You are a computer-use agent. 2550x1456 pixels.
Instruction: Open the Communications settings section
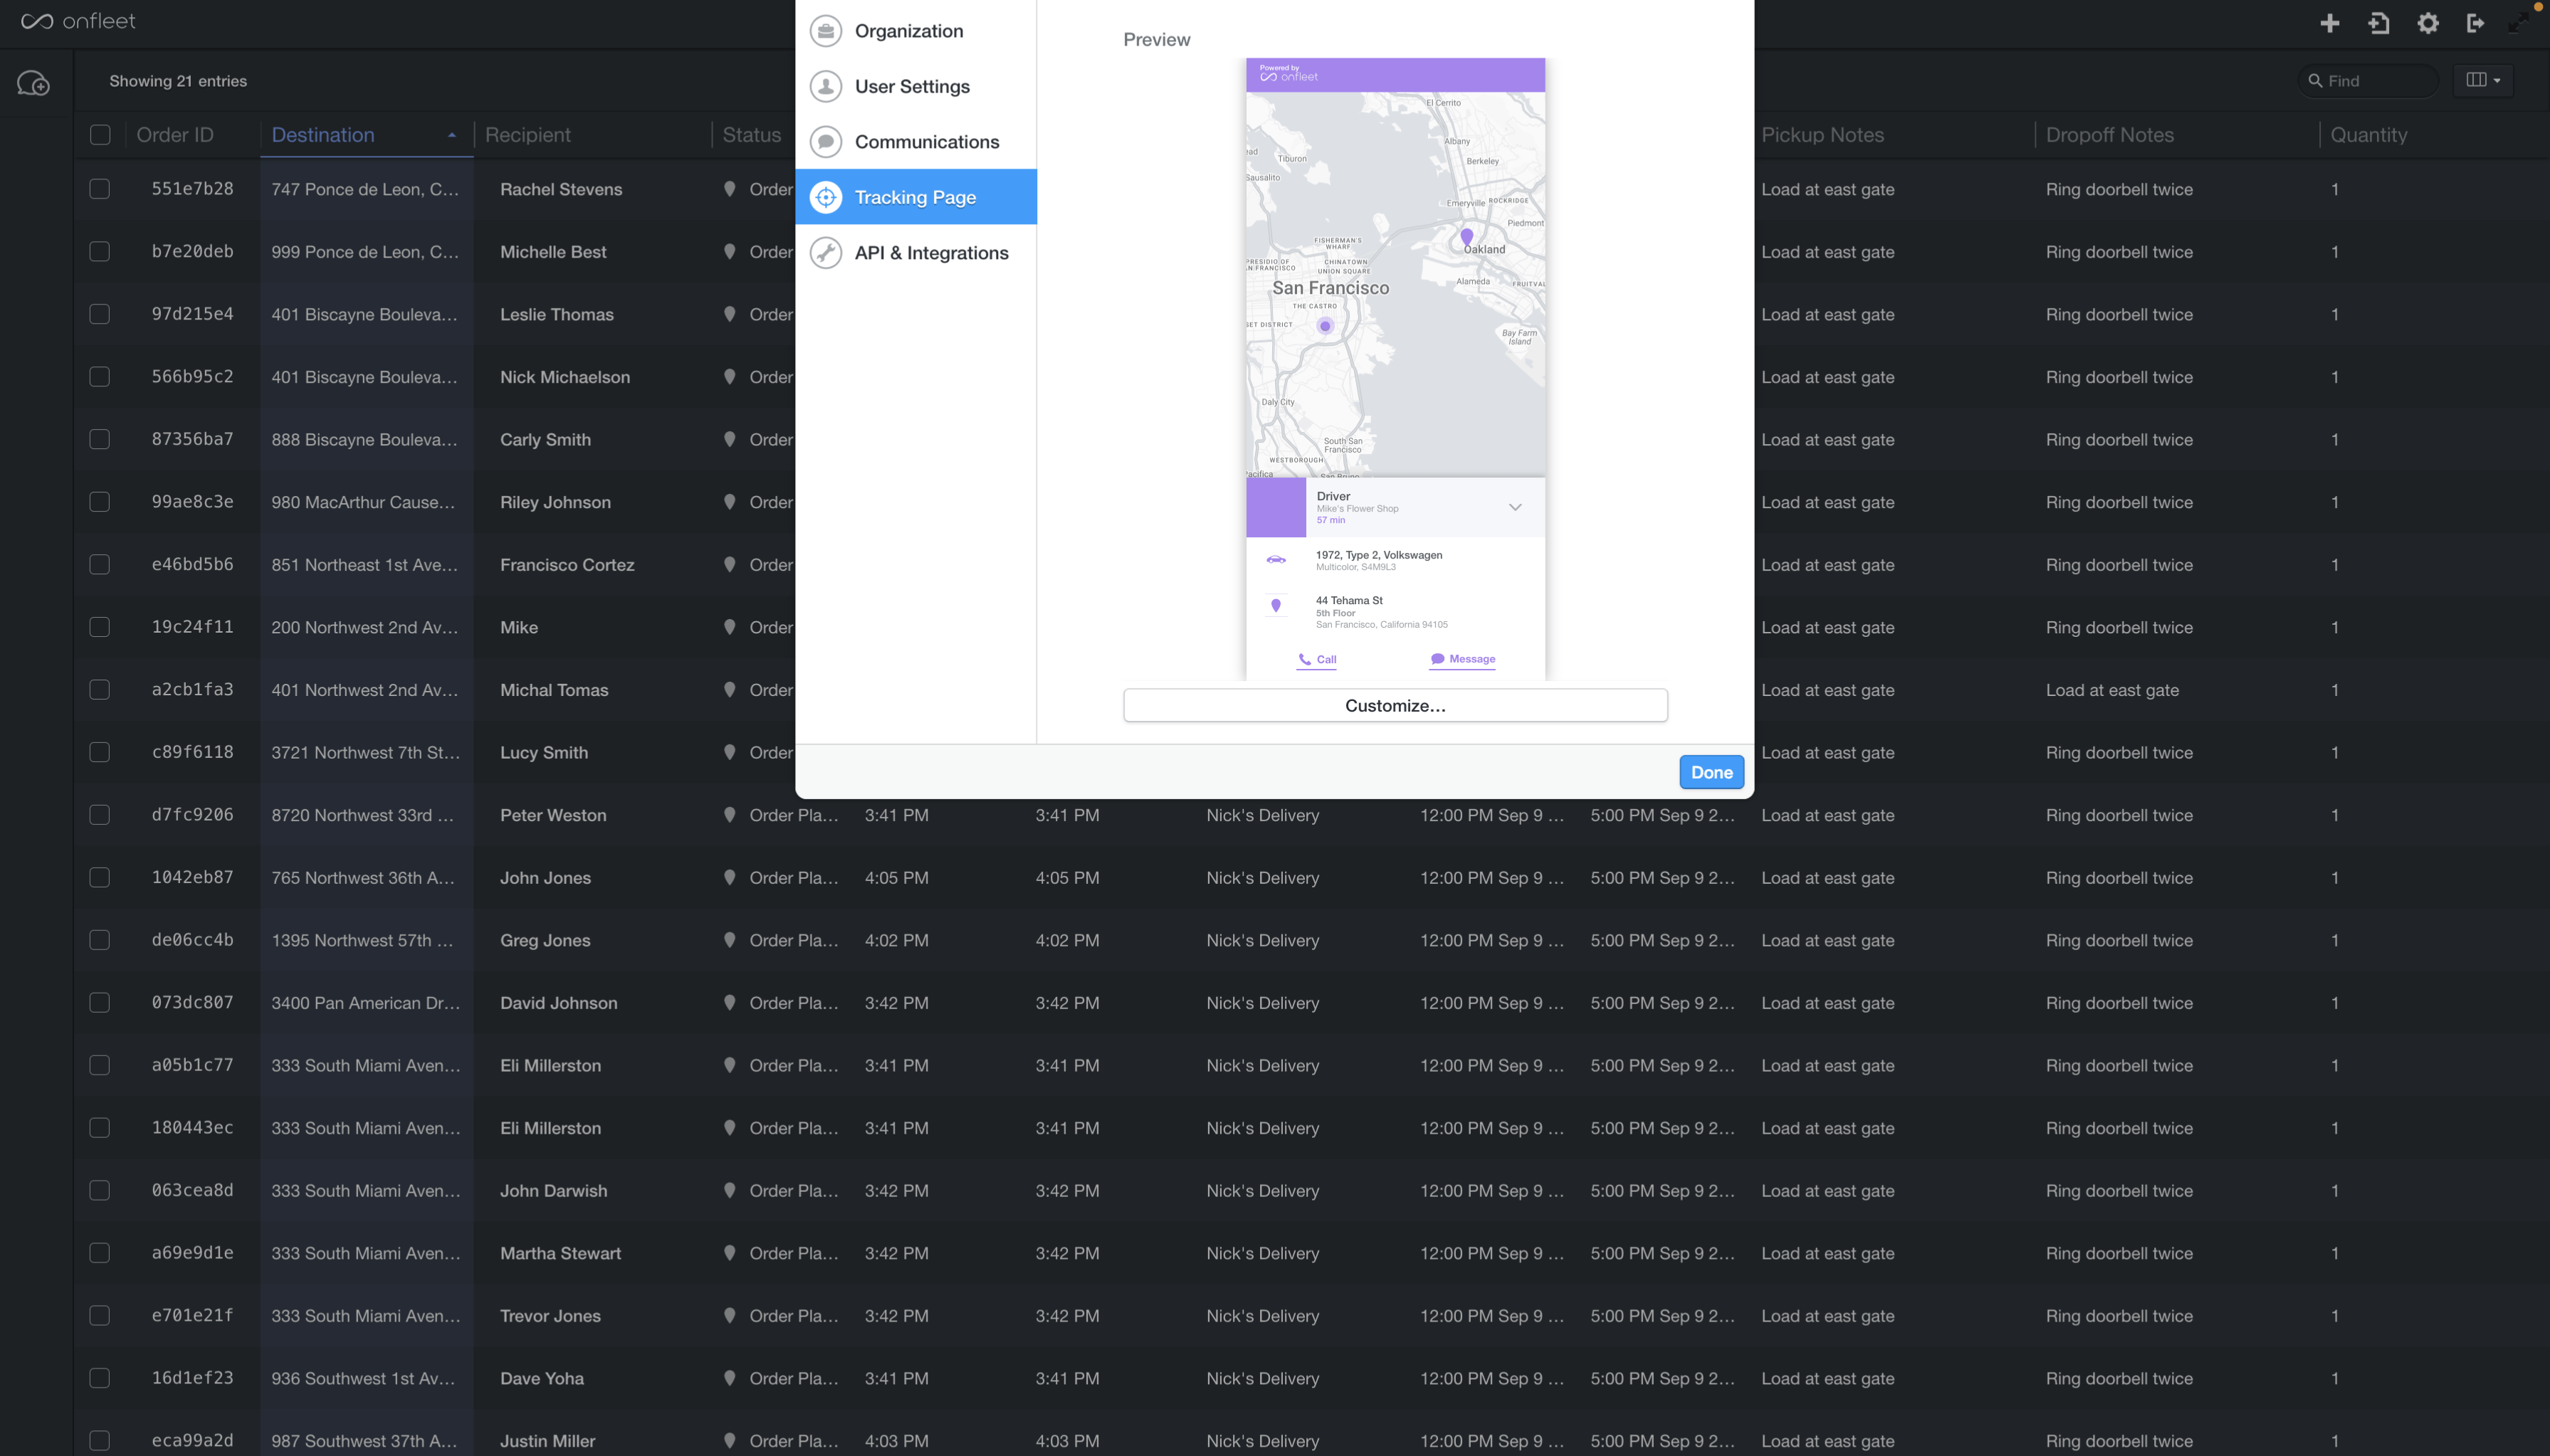(x=925, y=141)
